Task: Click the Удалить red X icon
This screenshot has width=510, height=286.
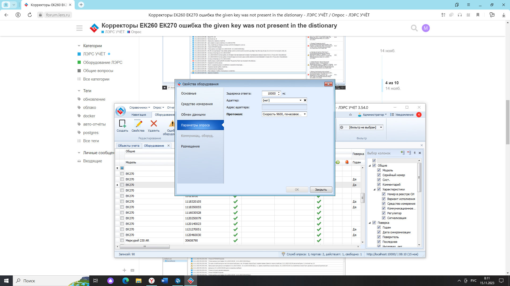Action: click(154, 124)
